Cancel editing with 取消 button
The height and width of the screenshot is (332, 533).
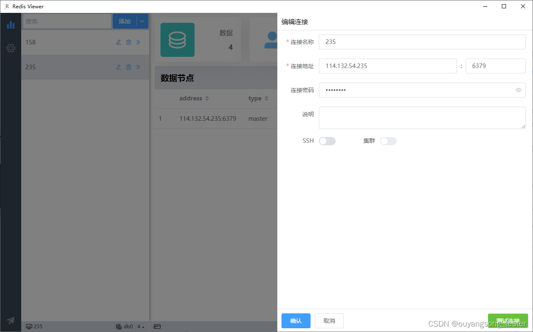tap(329, 321)
